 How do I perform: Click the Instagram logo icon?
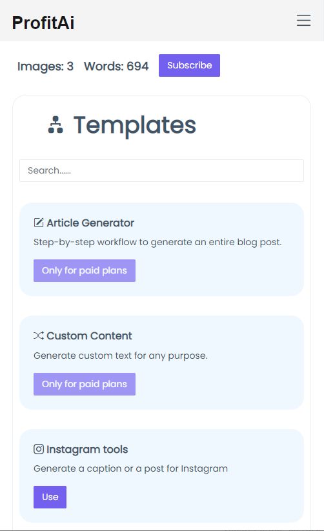pyautogui.click(x=39, y=449)
